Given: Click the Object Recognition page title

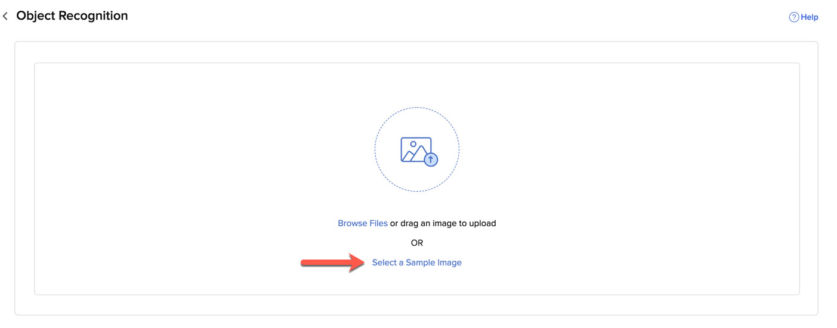Looking at the screenshot, I should point(72,16).
